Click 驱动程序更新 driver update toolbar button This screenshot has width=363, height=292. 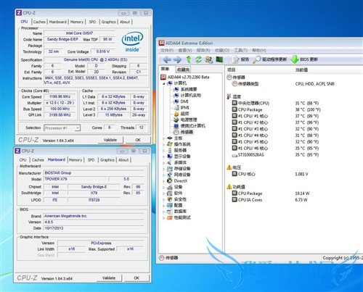tap(270, 59)
